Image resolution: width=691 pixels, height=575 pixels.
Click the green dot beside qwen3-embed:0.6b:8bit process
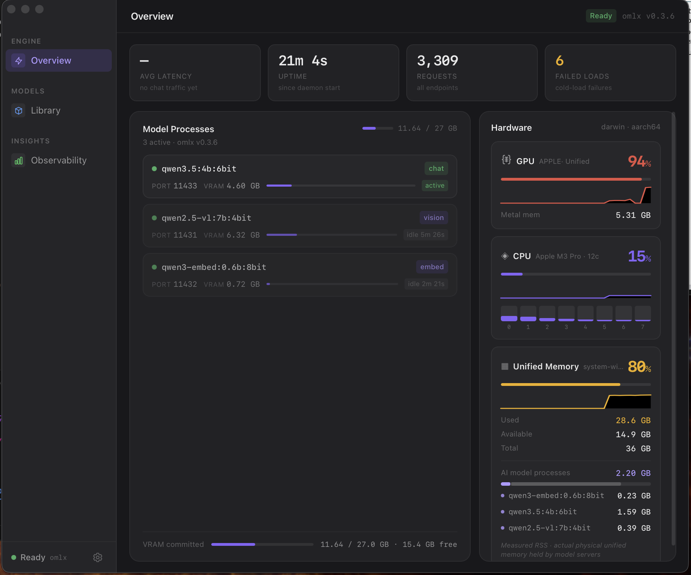[x=154, y=267]
